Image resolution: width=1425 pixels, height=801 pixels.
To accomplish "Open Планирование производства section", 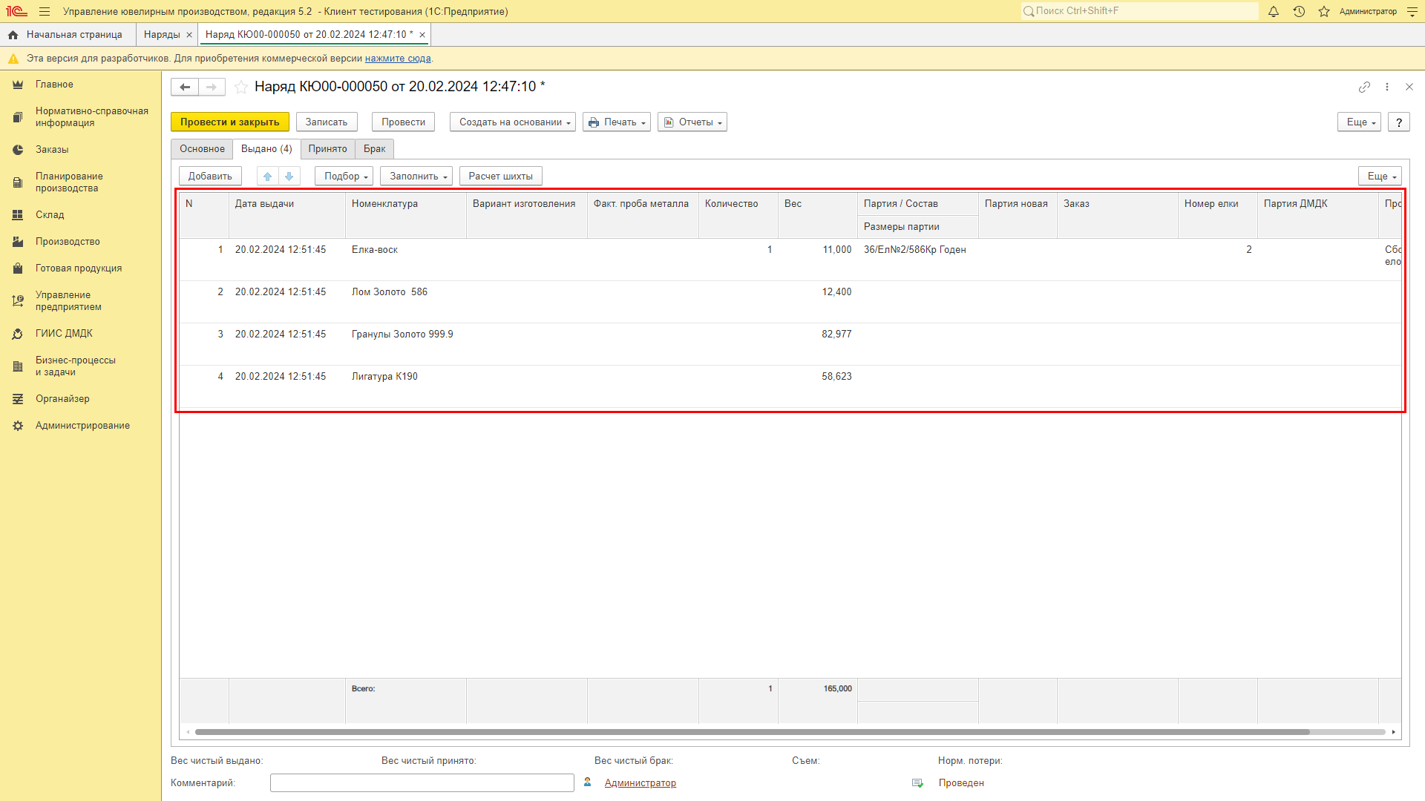I will [69, 182].
